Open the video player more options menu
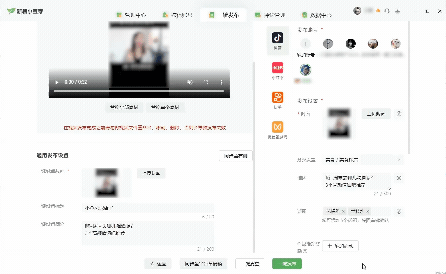This screenshot has width=446, height=274. click(222, 82)
